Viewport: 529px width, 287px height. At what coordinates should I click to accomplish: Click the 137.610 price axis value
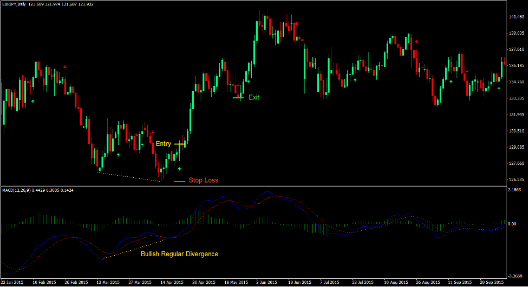click(x=517, y=49)
